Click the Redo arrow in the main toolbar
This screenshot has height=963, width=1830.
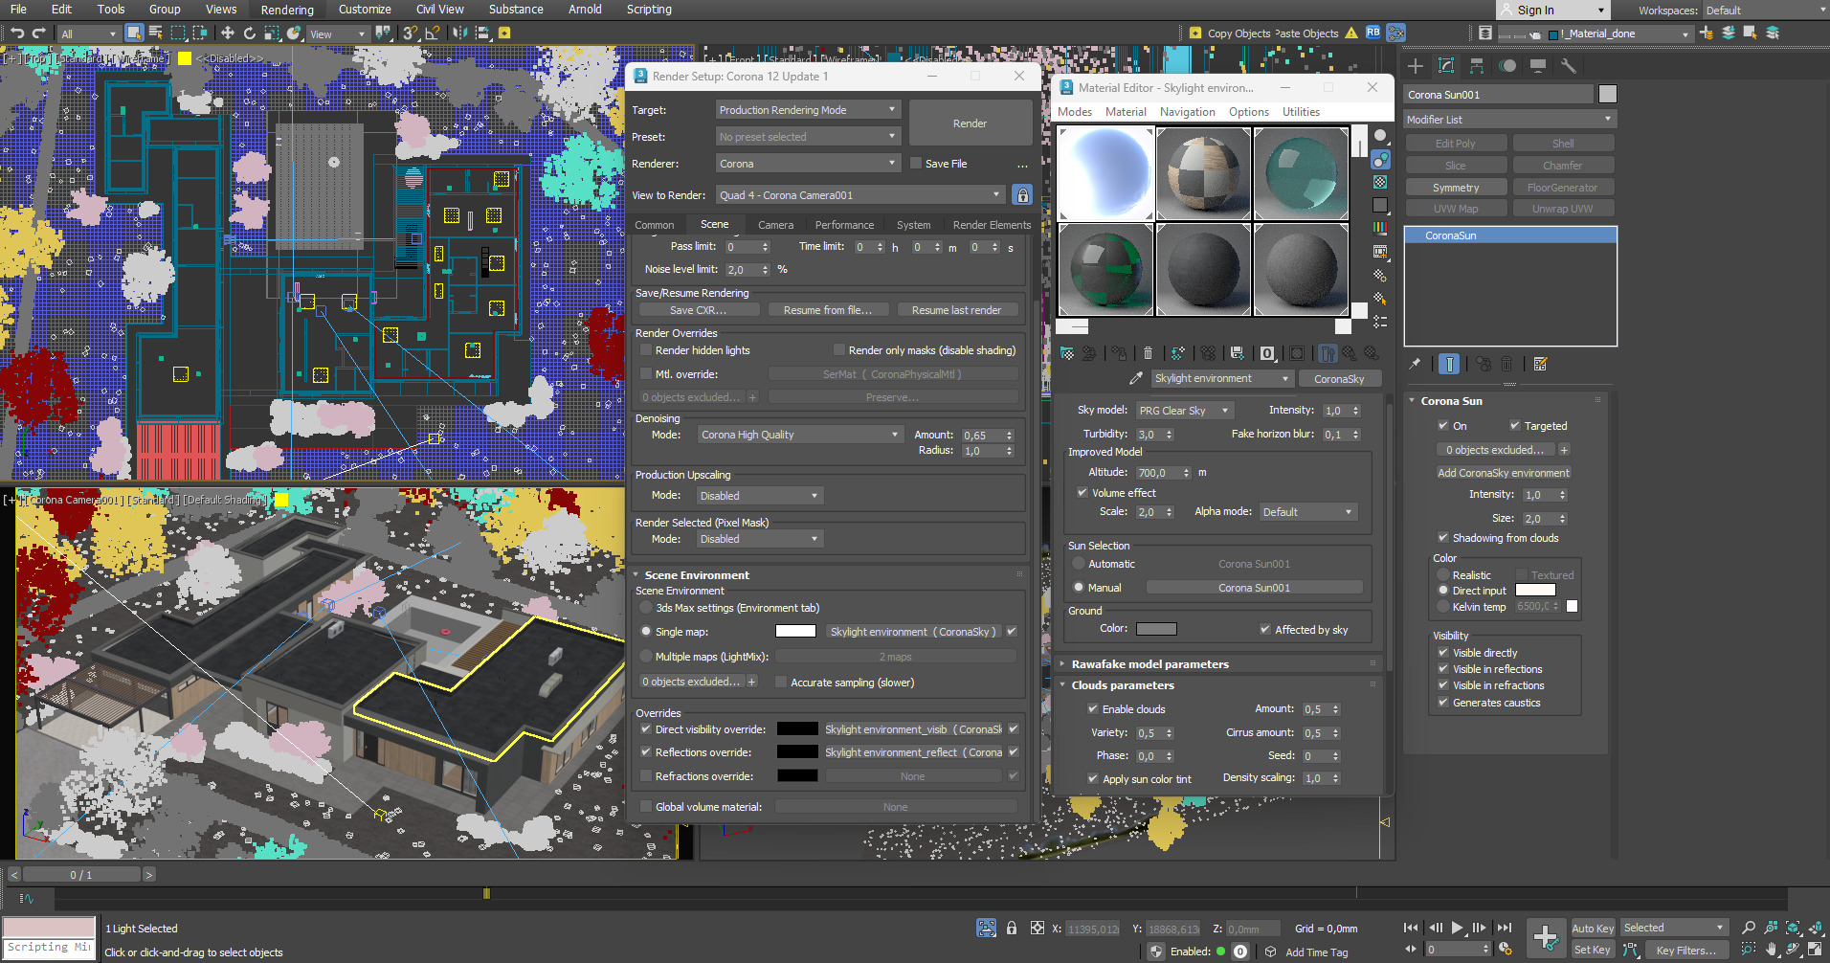click(x=39, y=34)
